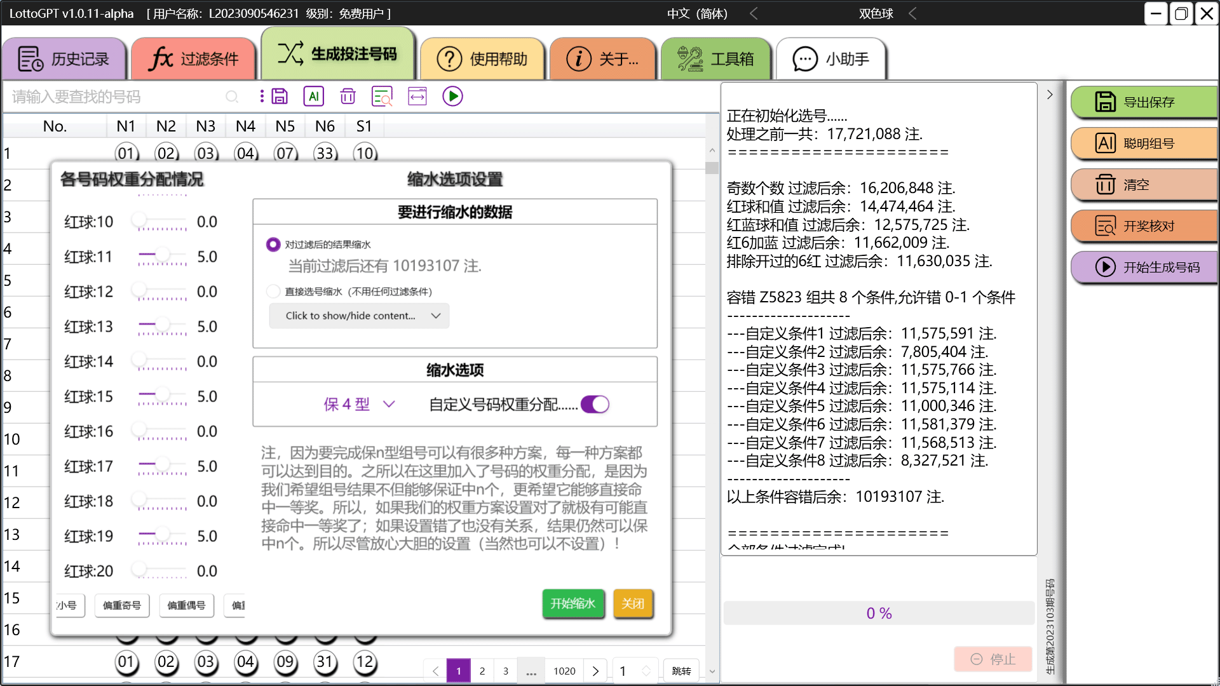The image size is (1220, 686).
Task: Open the 关于... tab
Action: pyautogui.click(x=602, y=59)
